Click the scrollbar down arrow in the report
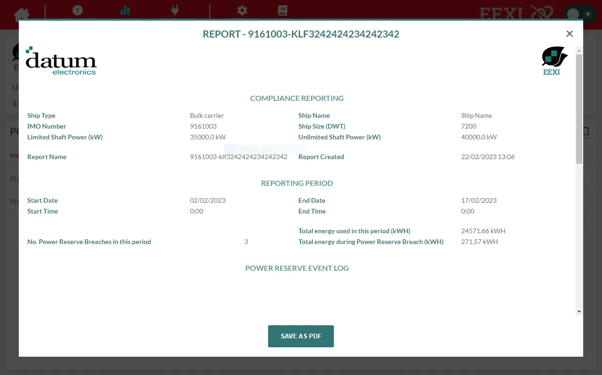This screenshot has width=602, height=375. pos(579,312)
